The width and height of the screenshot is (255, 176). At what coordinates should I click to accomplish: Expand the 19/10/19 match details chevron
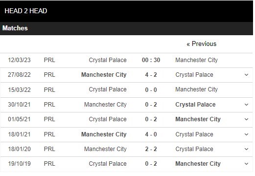tap(246, 164)
